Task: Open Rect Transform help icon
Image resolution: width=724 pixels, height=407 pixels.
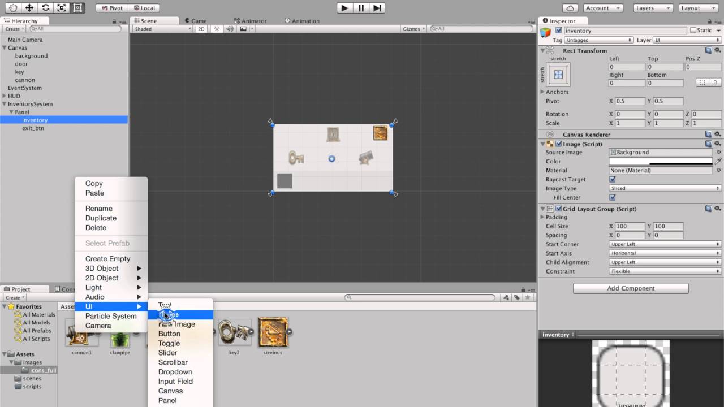Action: pos(708,50)
